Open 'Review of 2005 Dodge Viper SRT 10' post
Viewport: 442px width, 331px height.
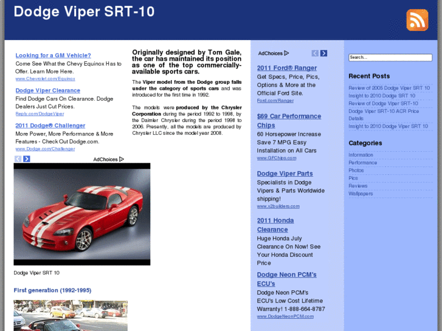[389, 88]
